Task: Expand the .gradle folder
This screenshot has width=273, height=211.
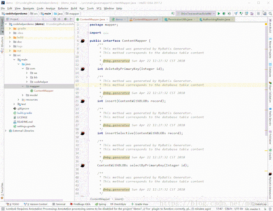Action: 10,28
